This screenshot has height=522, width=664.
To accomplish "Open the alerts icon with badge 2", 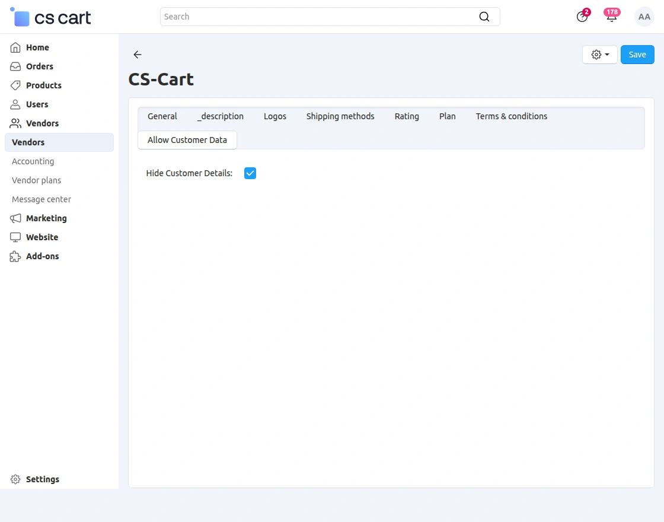I will pos(582,18).
